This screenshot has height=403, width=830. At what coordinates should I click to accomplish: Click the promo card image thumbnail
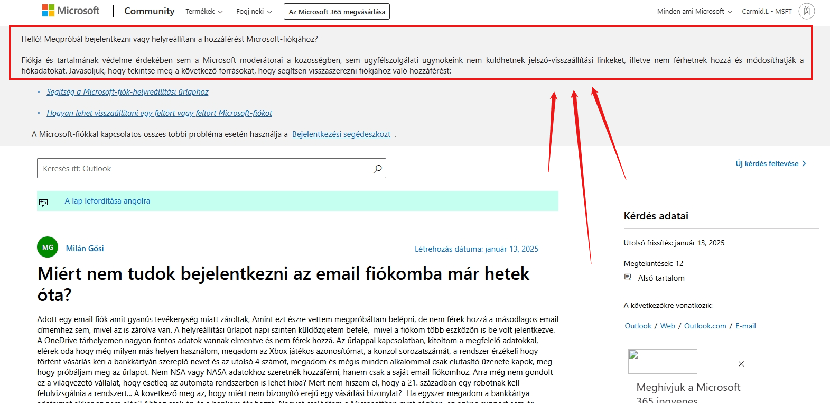pyautogui.click(x=663, y=361)
